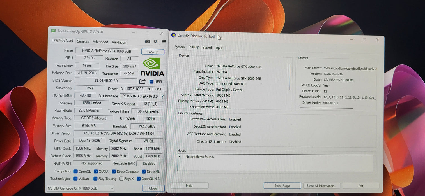The width and height of the screenshot is (425, 196).
Task: Click the Bus Interface question mark icon
Action: (x=162, y=96)
